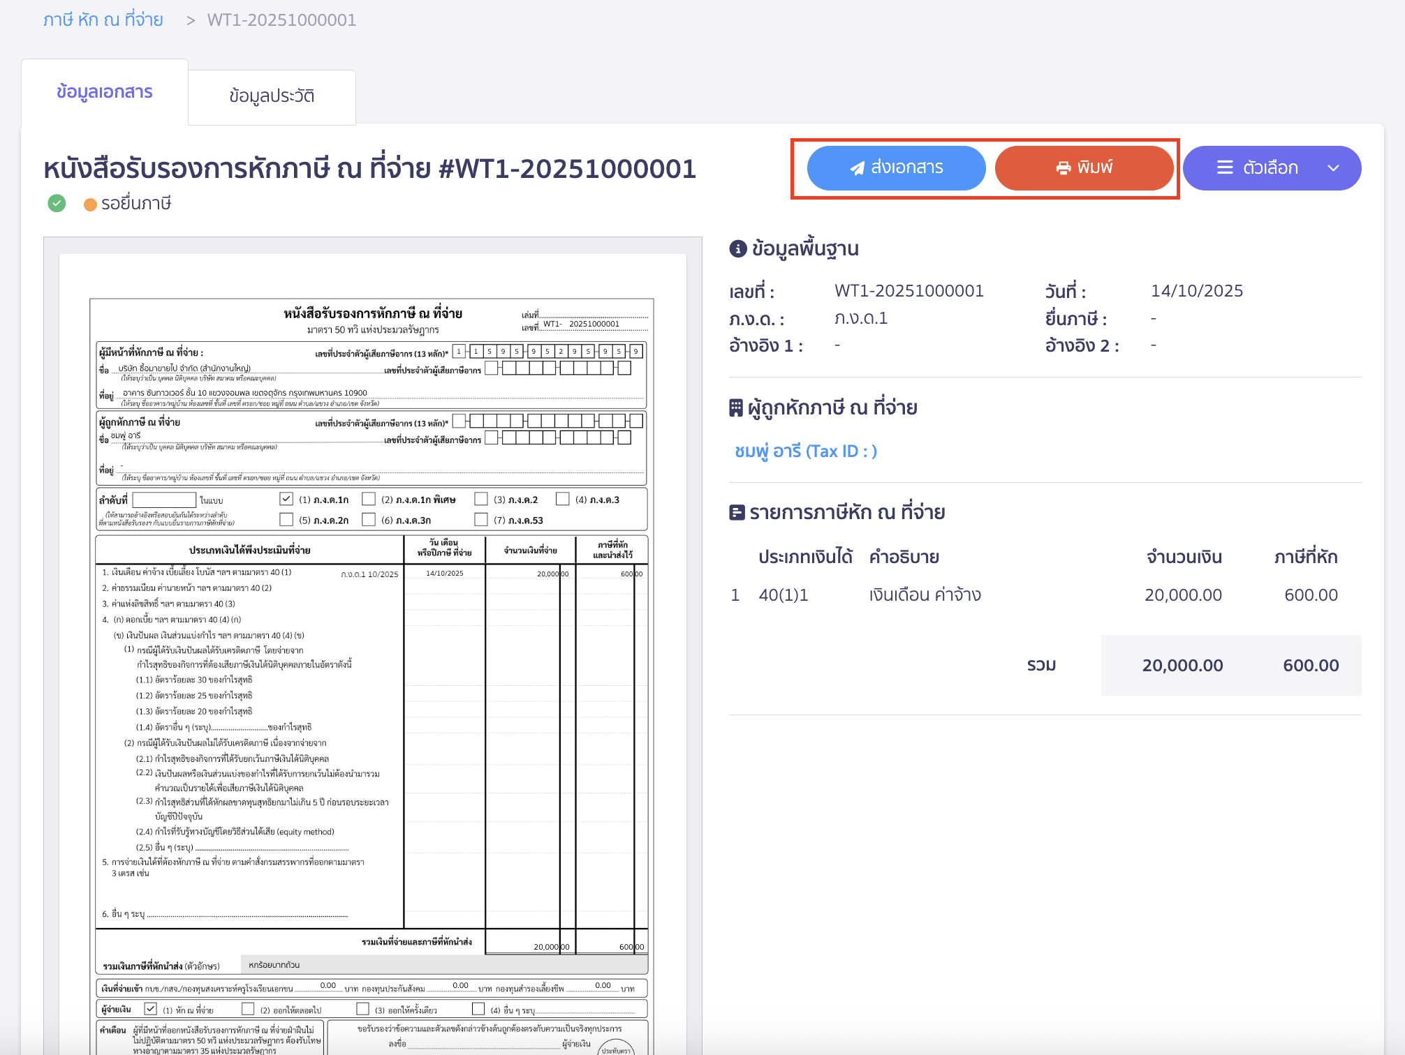Click the highlighted รวม totals row
Viewport: 1405px width, 1055px height.
(1230, 664)
